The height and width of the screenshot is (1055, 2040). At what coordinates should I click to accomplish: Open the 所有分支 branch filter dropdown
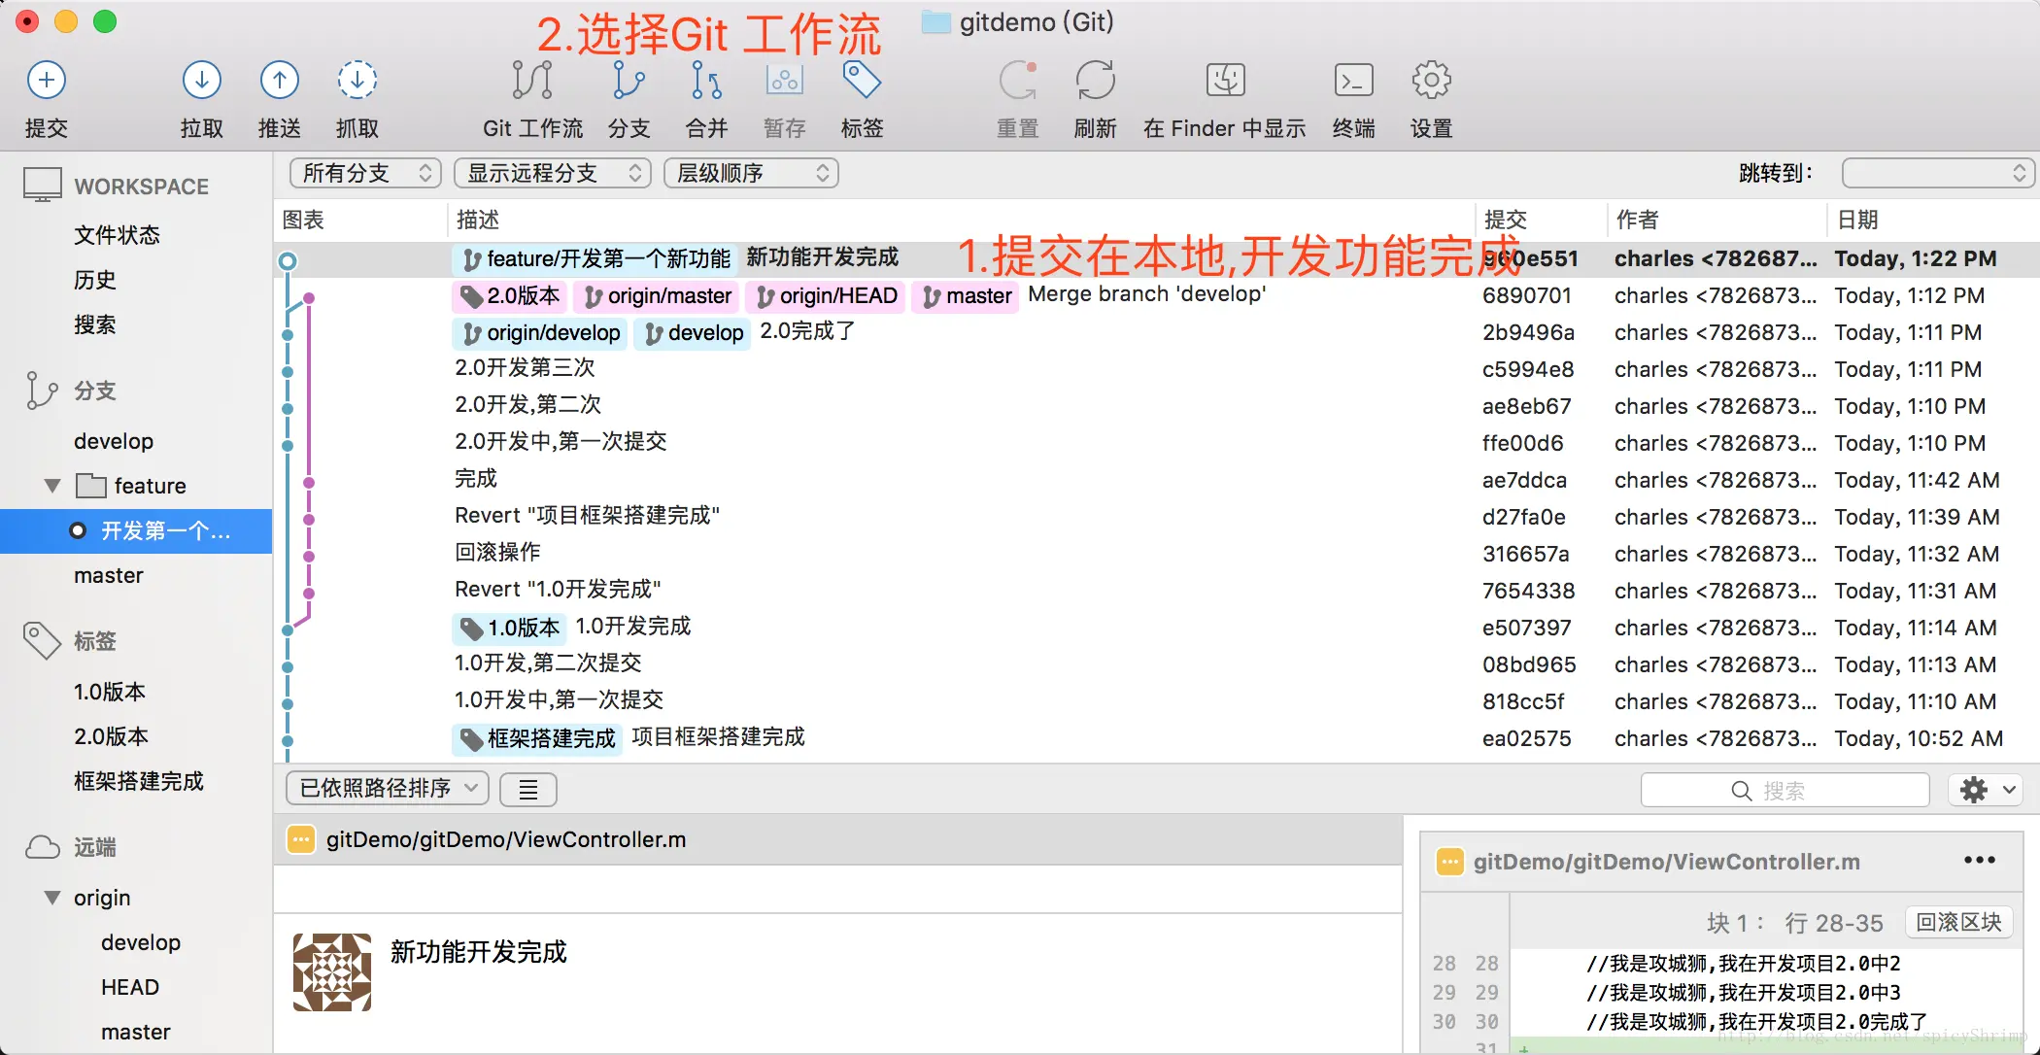pyautogui.click(x=365, y=173)
